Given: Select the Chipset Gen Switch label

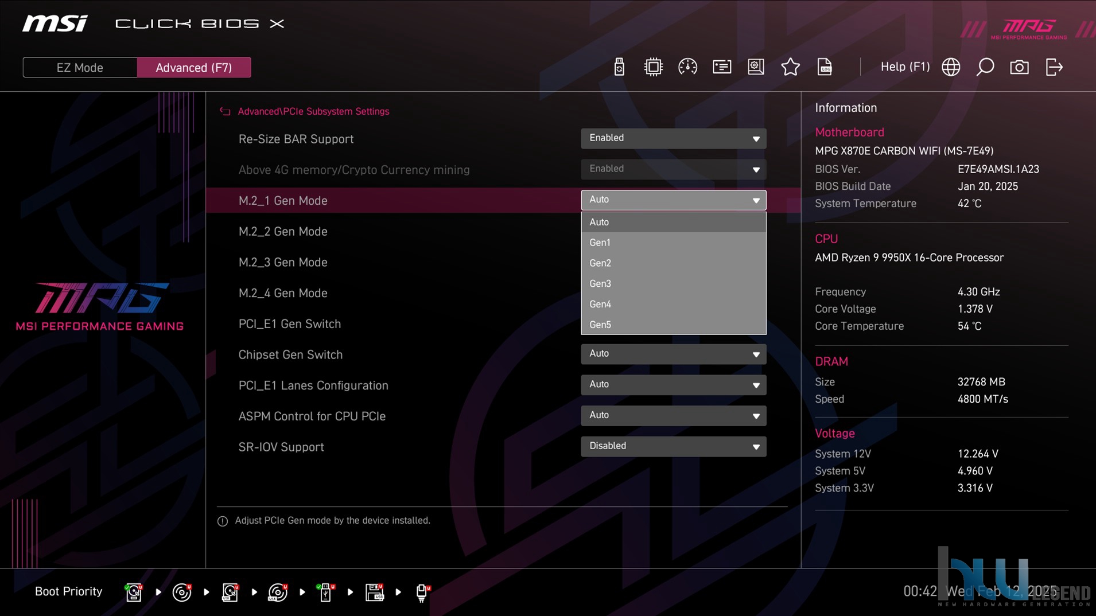Looking at the screenshot, I should pos(290,354).
